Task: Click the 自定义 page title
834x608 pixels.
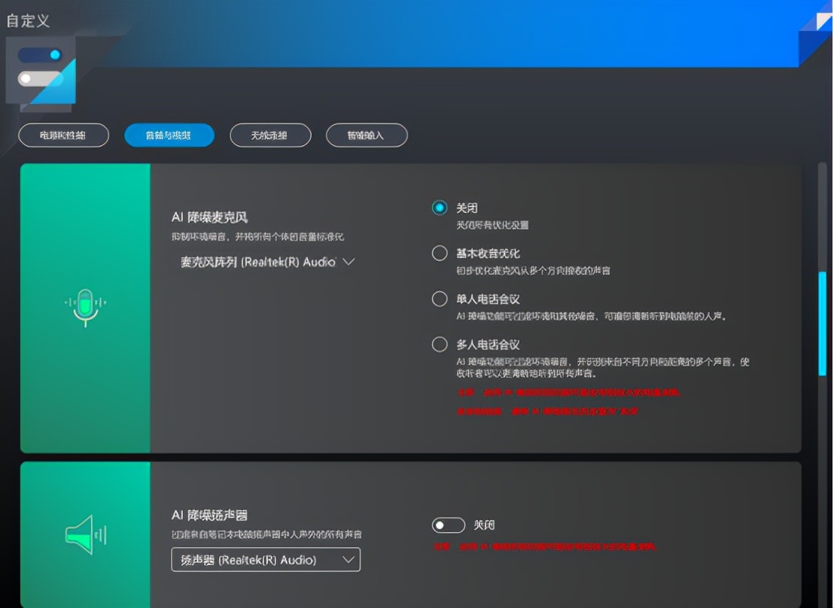Action: click(x=28, y=21)
